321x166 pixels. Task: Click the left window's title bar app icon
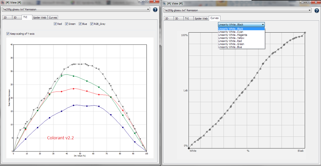[x=3, y=2]
